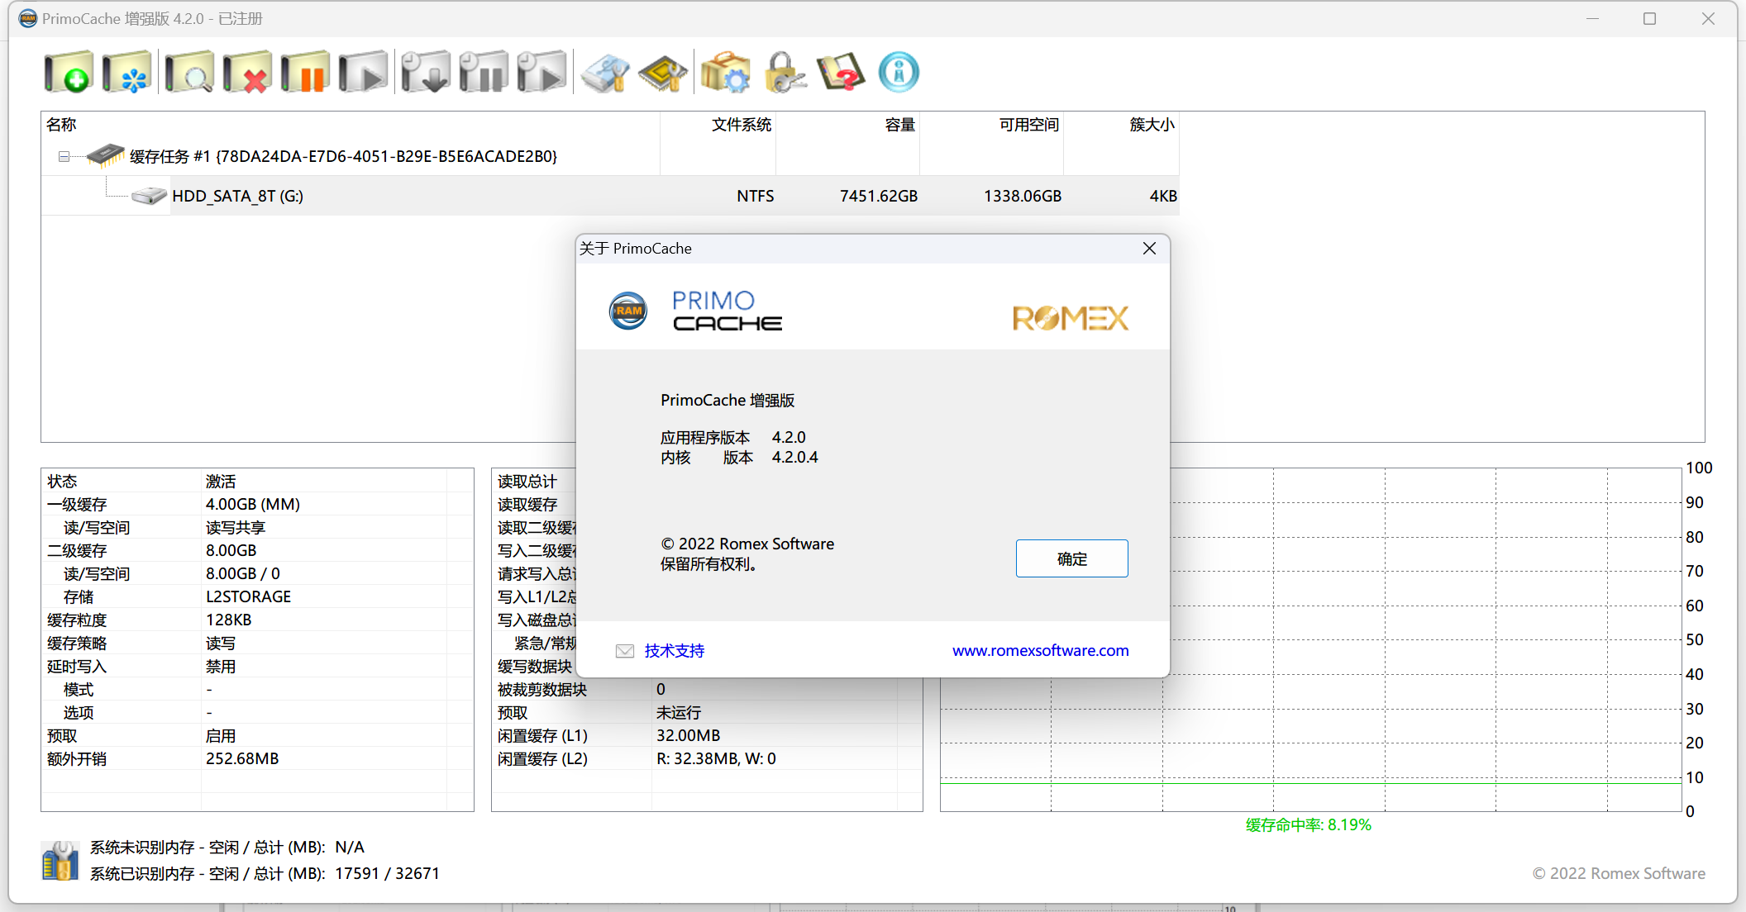Click the 8.00GB / 0 read/write space value
1746x912 pixels.
243,573
